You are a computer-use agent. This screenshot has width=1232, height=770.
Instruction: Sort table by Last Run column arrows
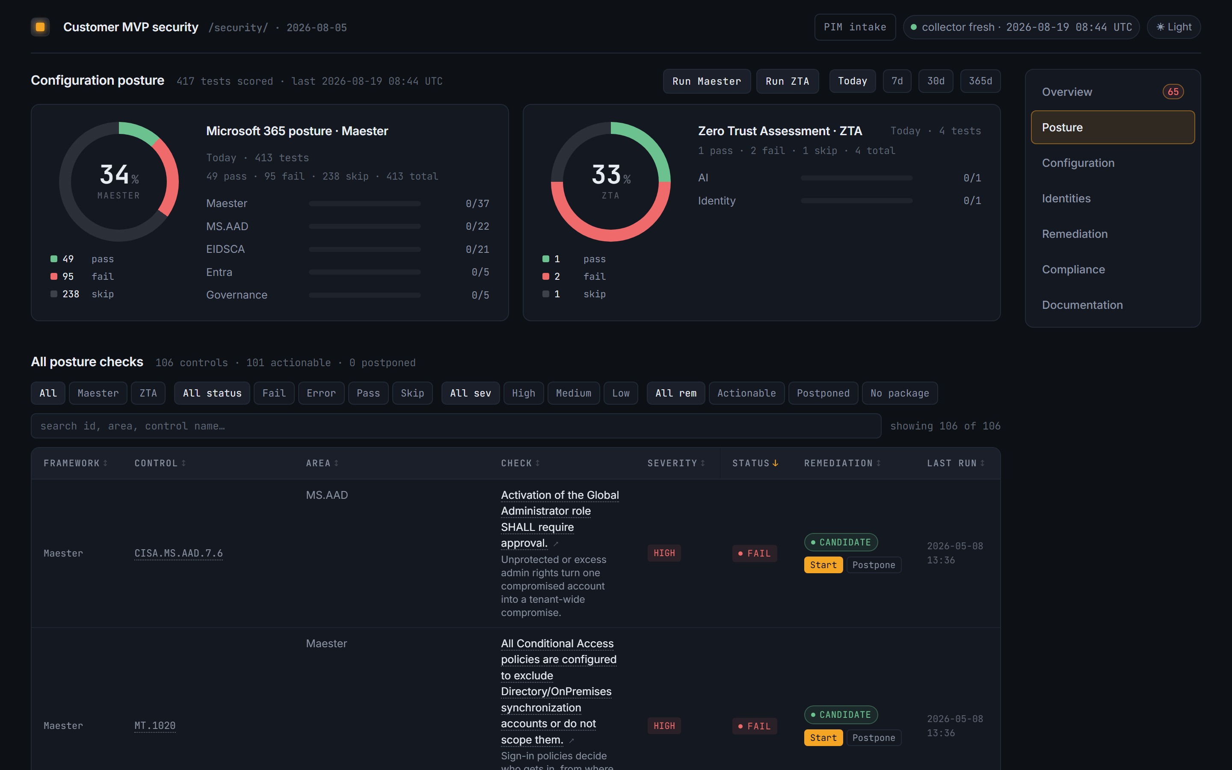click(x=983, y=463)
